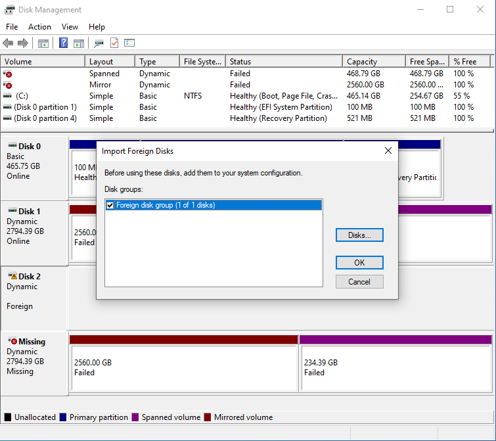Close the Import Foreign Disks dialog
Image resolution: width=496 pixels, height=441 pixels.
[x=388, y=151]
